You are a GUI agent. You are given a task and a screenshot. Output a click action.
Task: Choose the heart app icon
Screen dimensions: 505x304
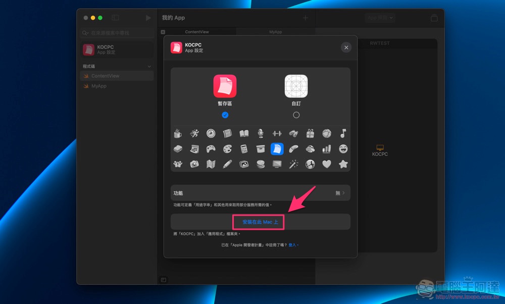pos(327,164)
